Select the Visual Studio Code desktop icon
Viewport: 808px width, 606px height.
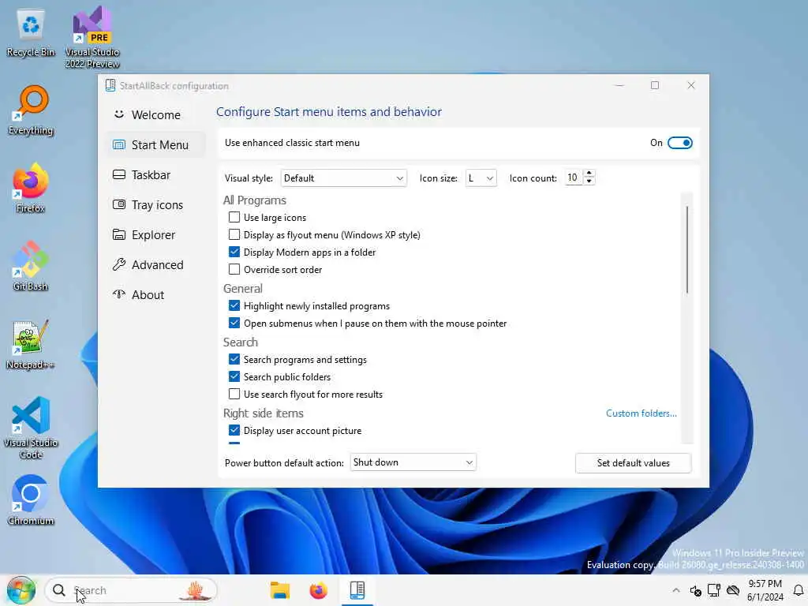point(31,428)
